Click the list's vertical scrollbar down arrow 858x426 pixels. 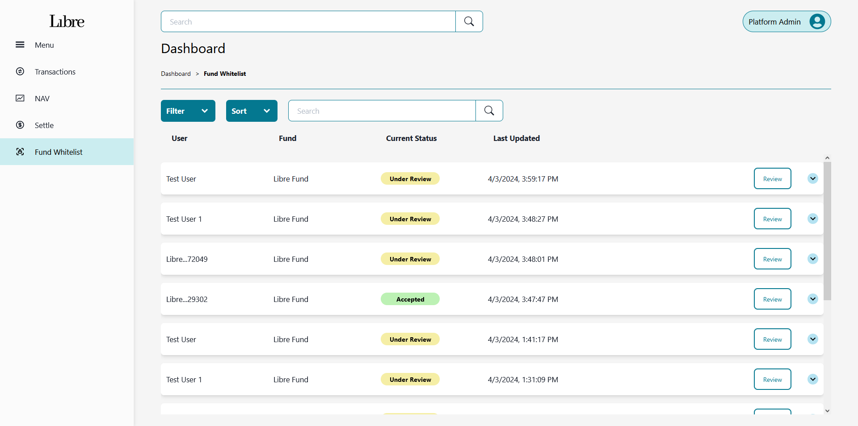point(827,411)
